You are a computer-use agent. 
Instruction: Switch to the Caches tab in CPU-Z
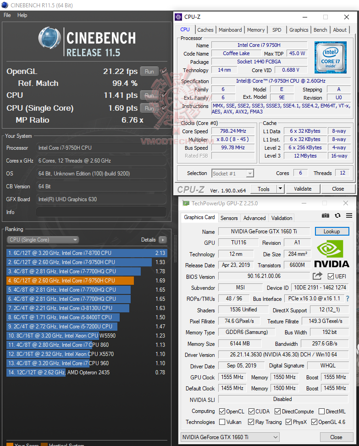205,30
